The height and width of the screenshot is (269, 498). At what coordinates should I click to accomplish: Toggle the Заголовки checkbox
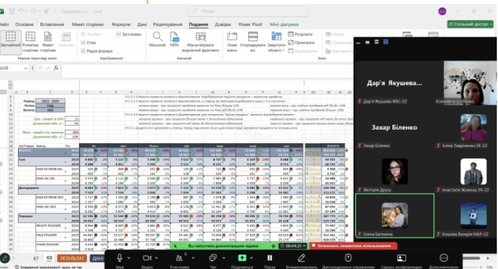[x=119, y=34]
